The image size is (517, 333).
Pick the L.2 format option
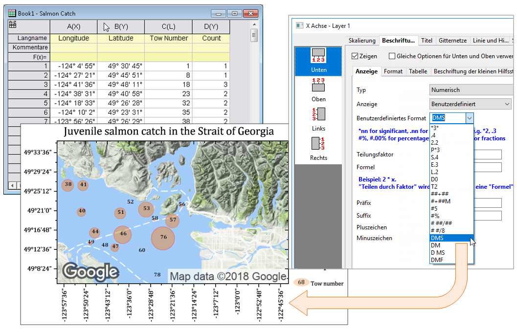point(451,172)
